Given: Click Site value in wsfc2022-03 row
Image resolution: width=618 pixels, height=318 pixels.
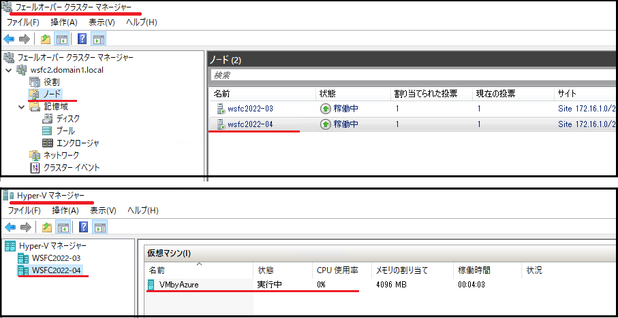Looking at the screenshot, I should (586, 109).
